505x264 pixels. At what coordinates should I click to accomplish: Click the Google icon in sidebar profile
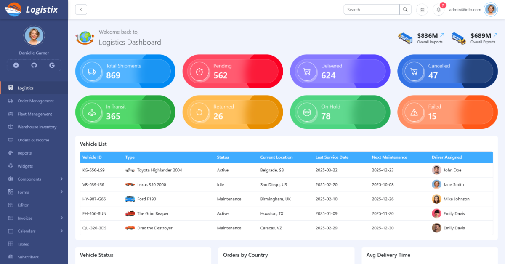[52, 65]
